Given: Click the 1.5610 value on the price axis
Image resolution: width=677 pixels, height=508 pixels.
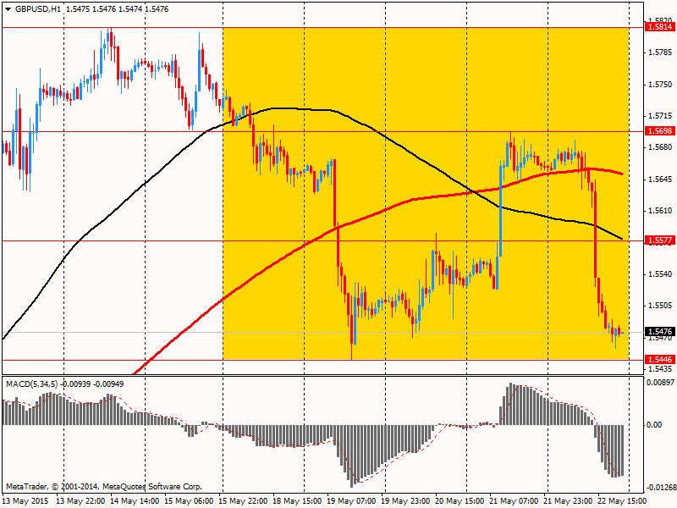Looking at the screenshot, I should [660, 211].
